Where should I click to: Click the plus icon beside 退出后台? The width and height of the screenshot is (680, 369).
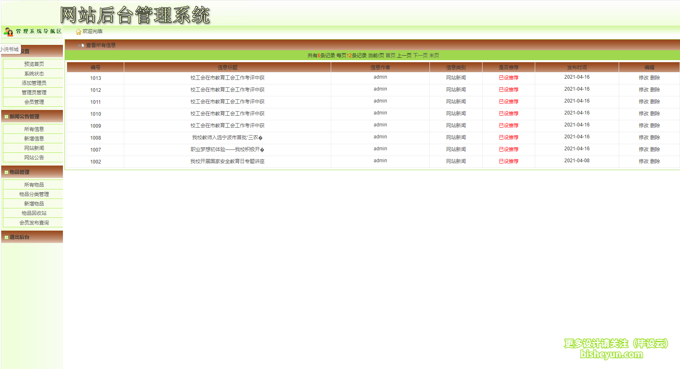6,237
